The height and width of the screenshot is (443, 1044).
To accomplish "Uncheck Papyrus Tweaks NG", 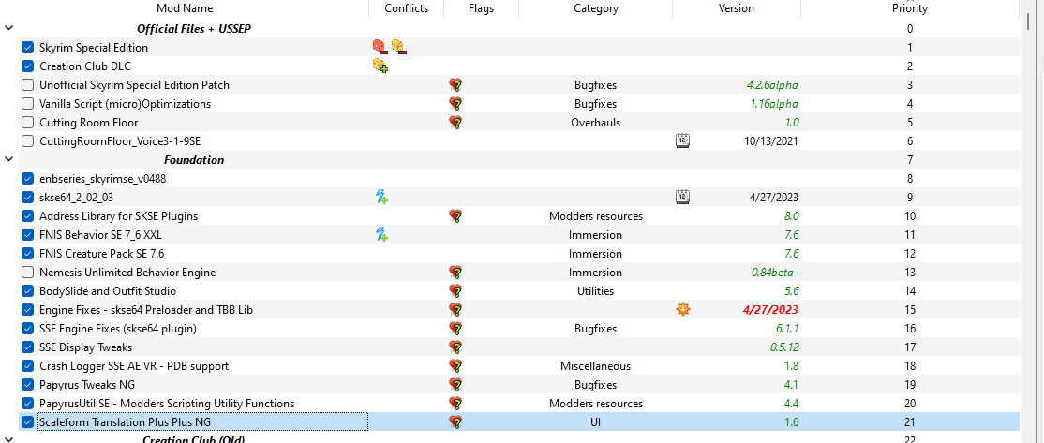I will point(27,385).
